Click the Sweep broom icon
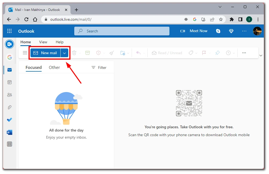This screenshot has height=174, width=269. [x=112, y=53]
